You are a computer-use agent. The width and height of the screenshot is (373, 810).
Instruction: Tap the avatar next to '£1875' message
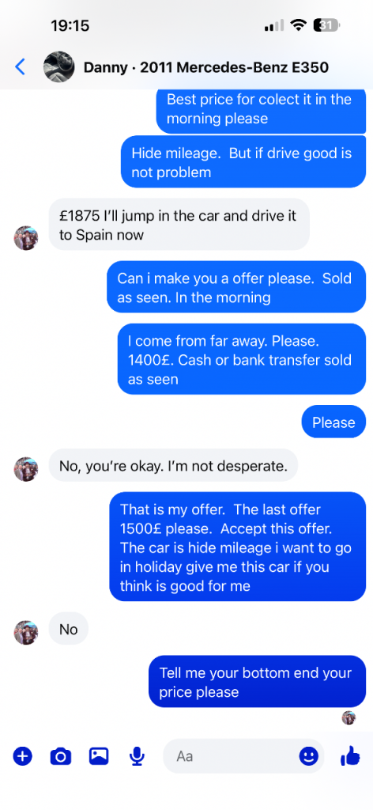[x=26, y=237]
